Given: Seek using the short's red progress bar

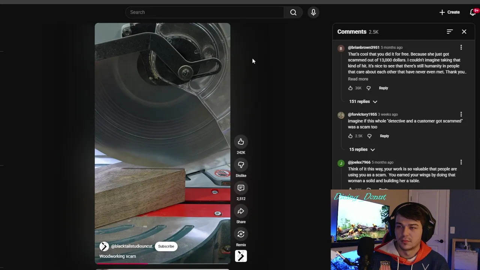Looking at the screenshot, I should tap(162, 264).
